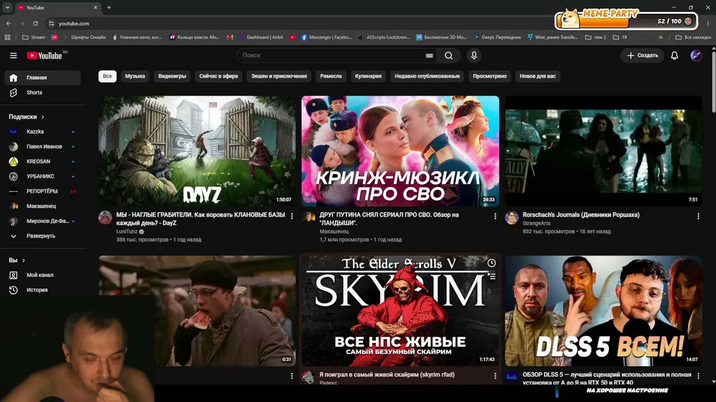Viewport: 716px width, 402px height.
Task: Select the Просмотрено filter chip
Action: 489,76
